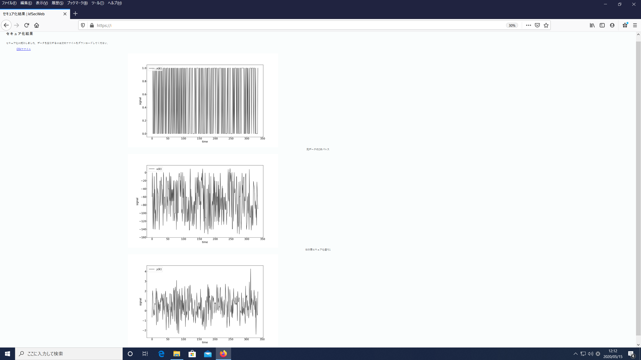Image resolution: width=641 pixels, height=360 pixels.
Task: Open the ツール(T) menu
Action: coord(97,3)
